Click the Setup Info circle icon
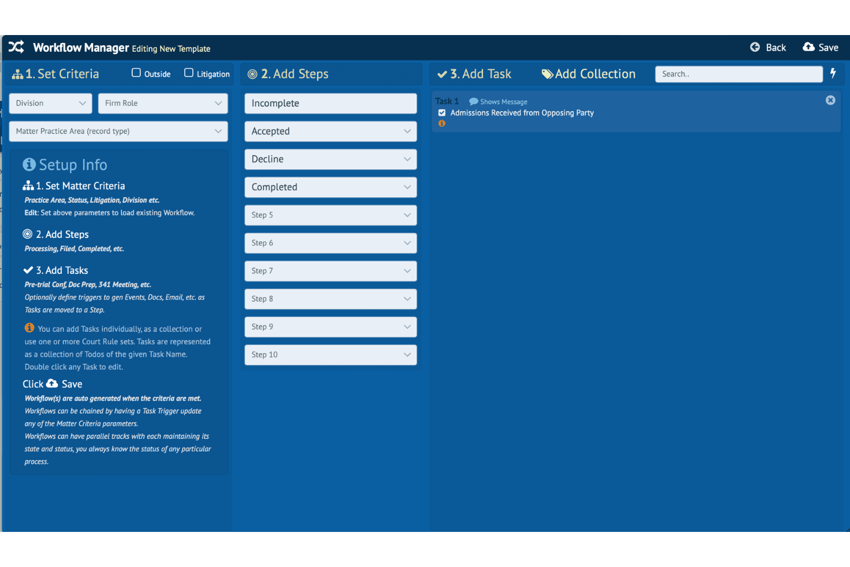 click(x=29, y=164)
